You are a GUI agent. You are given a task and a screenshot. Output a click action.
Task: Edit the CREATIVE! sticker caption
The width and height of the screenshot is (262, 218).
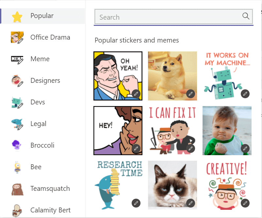coord(245,203)
